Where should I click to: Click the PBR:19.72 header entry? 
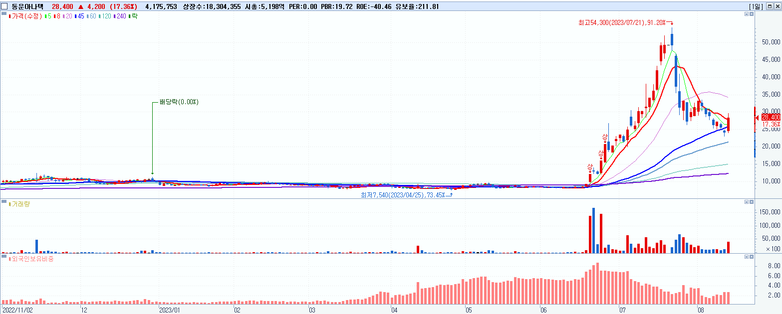tap(337, 6)
